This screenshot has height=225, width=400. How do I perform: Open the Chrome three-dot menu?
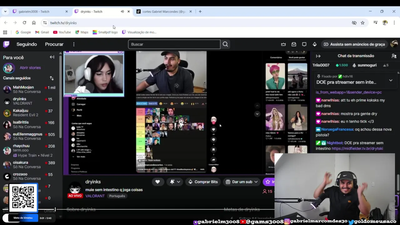pyautogui.click(x=394, y=23)
